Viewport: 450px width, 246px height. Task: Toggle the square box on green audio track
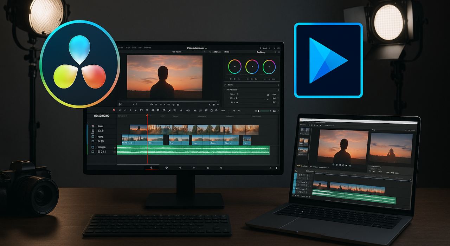point(93,147)
